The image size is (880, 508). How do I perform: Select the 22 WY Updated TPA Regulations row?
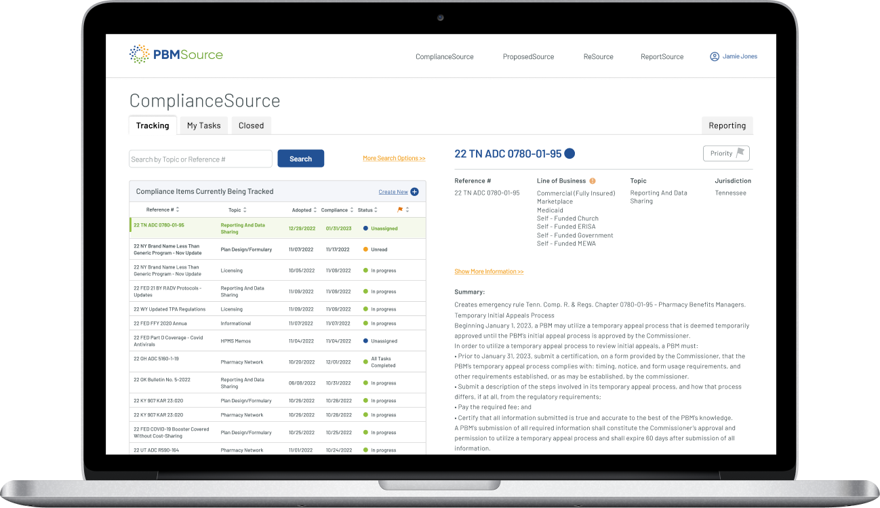278,309
